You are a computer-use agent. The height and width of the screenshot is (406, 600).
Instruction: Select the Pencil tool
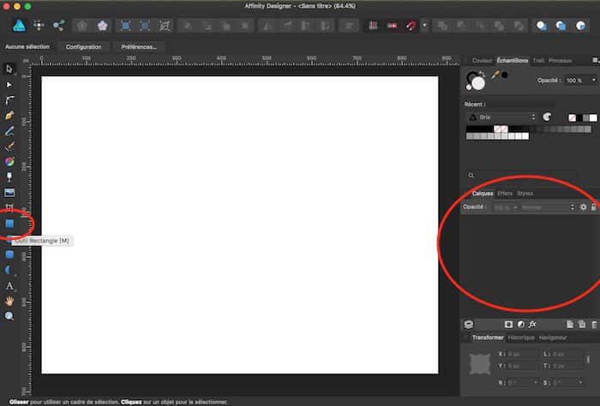pos(9,131)
